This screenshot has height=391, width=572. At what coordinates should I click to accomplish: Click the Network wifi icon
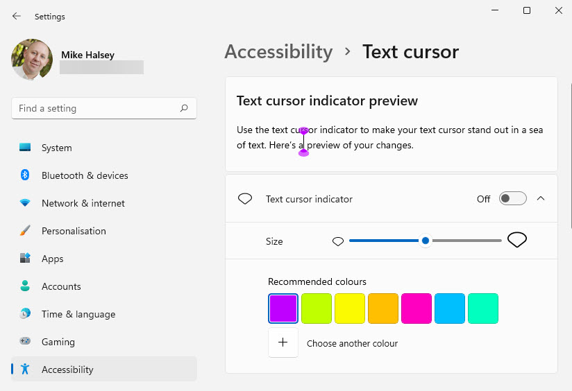coord(25,203)
